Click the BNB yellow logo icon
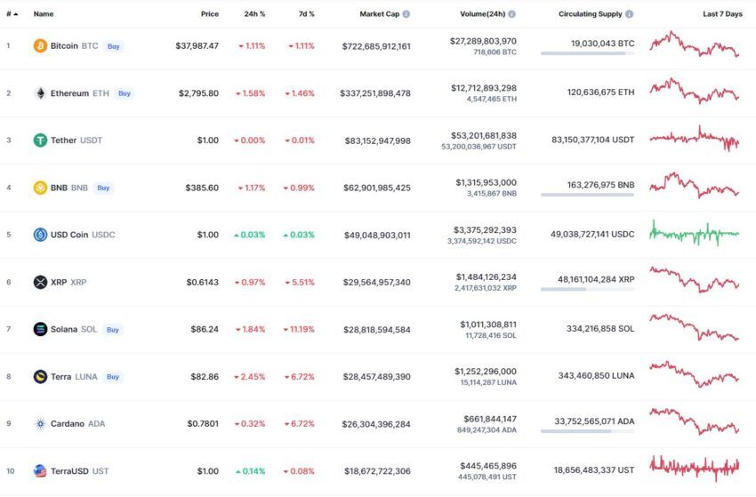The height and width of the screenshot is (497, 756). click(x=40, y=188)
